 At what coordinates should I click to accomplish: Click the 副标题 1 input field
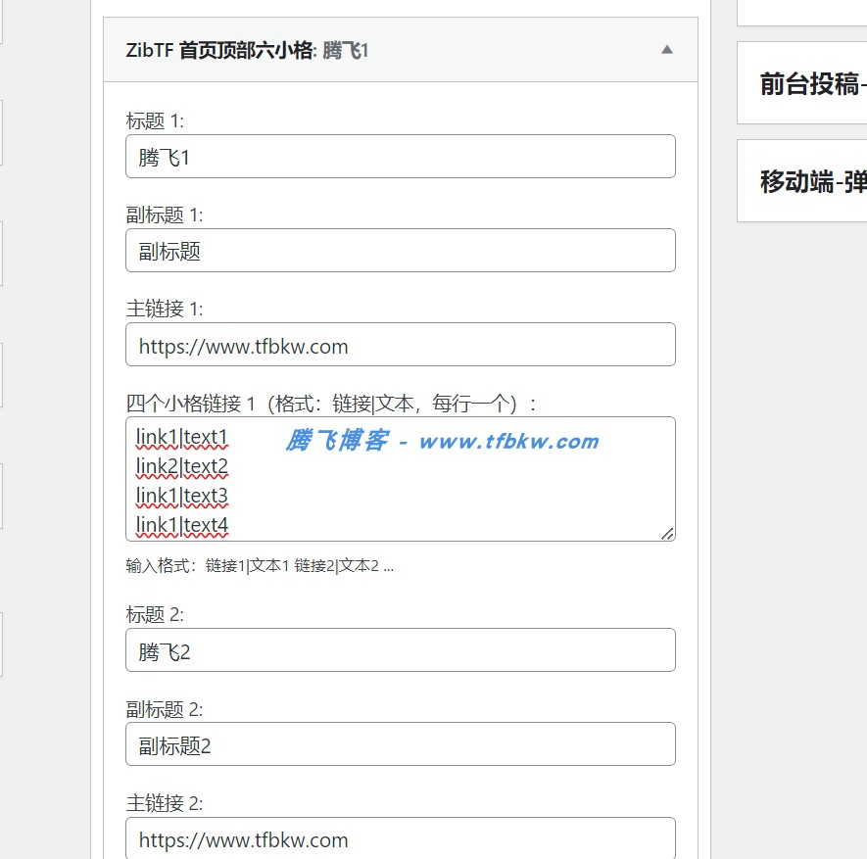[x=400, y=251]
